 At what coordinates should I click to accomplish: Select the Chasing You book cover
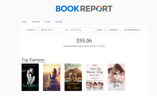click(116, 77)
